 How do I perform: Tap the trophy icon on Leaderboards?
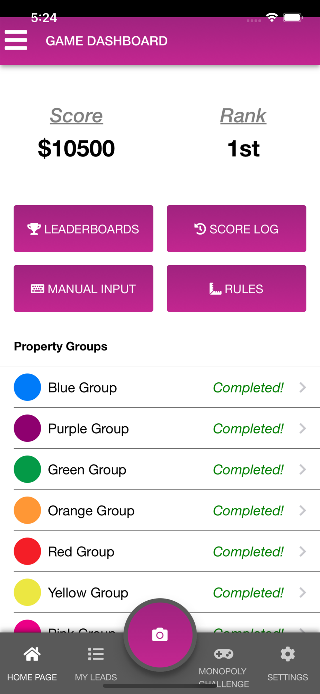(34, 229)
